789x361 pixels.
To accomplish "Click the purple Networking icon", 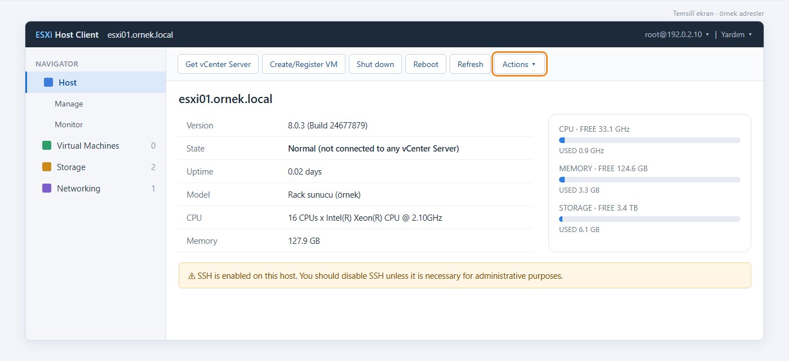I will click(47, 188).
